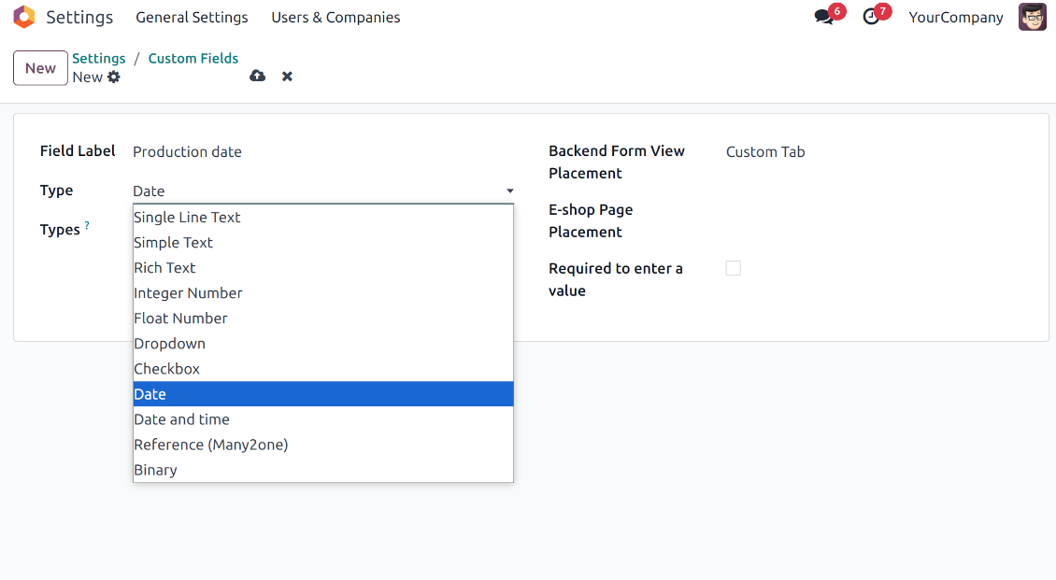Viewport: 1056px width, 580px height.
Task: Open the messages chat icon
Action: [x=823, y=18]
